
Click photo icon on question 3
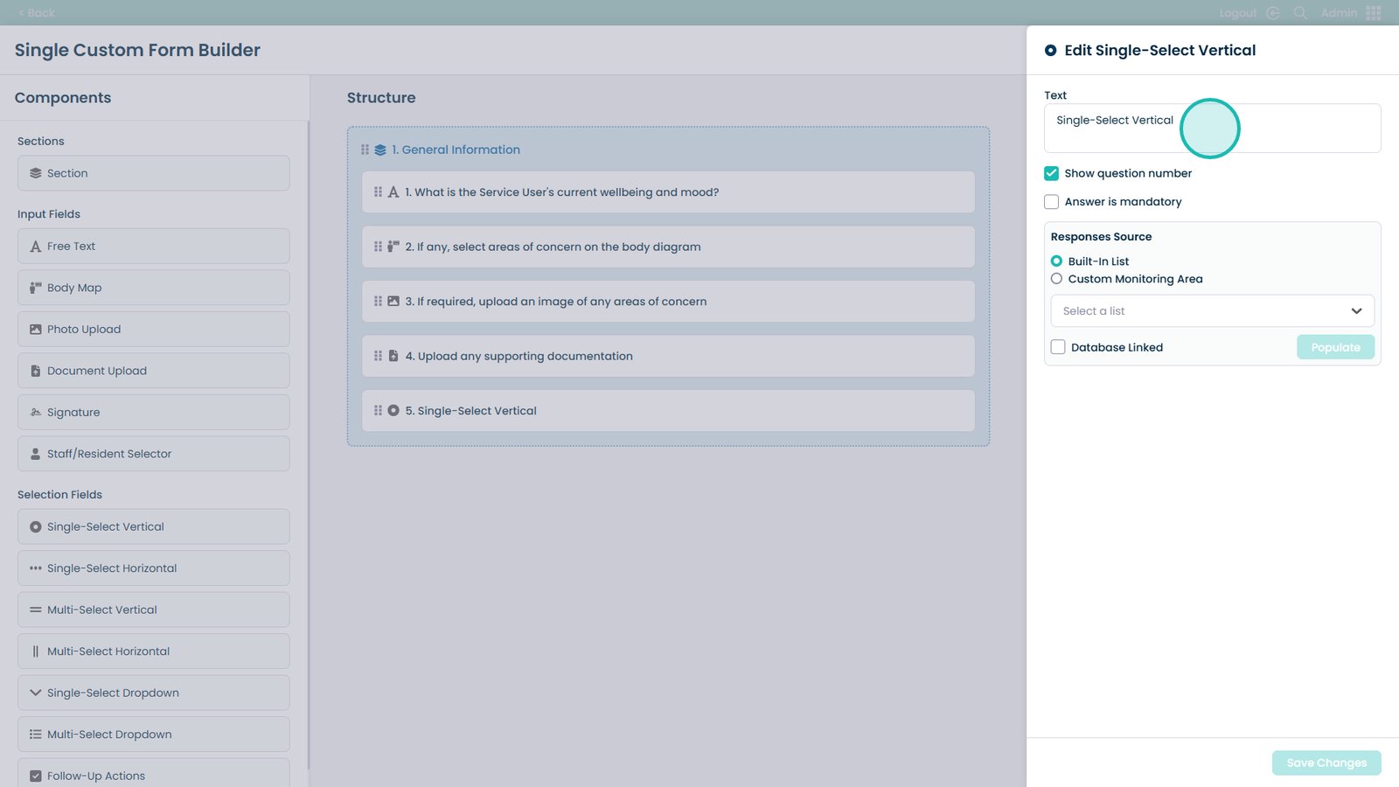click(x=393, y=302)
